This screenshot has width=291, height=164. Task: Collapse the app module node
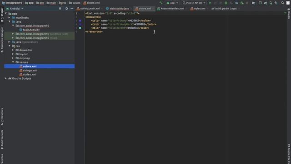6,14
